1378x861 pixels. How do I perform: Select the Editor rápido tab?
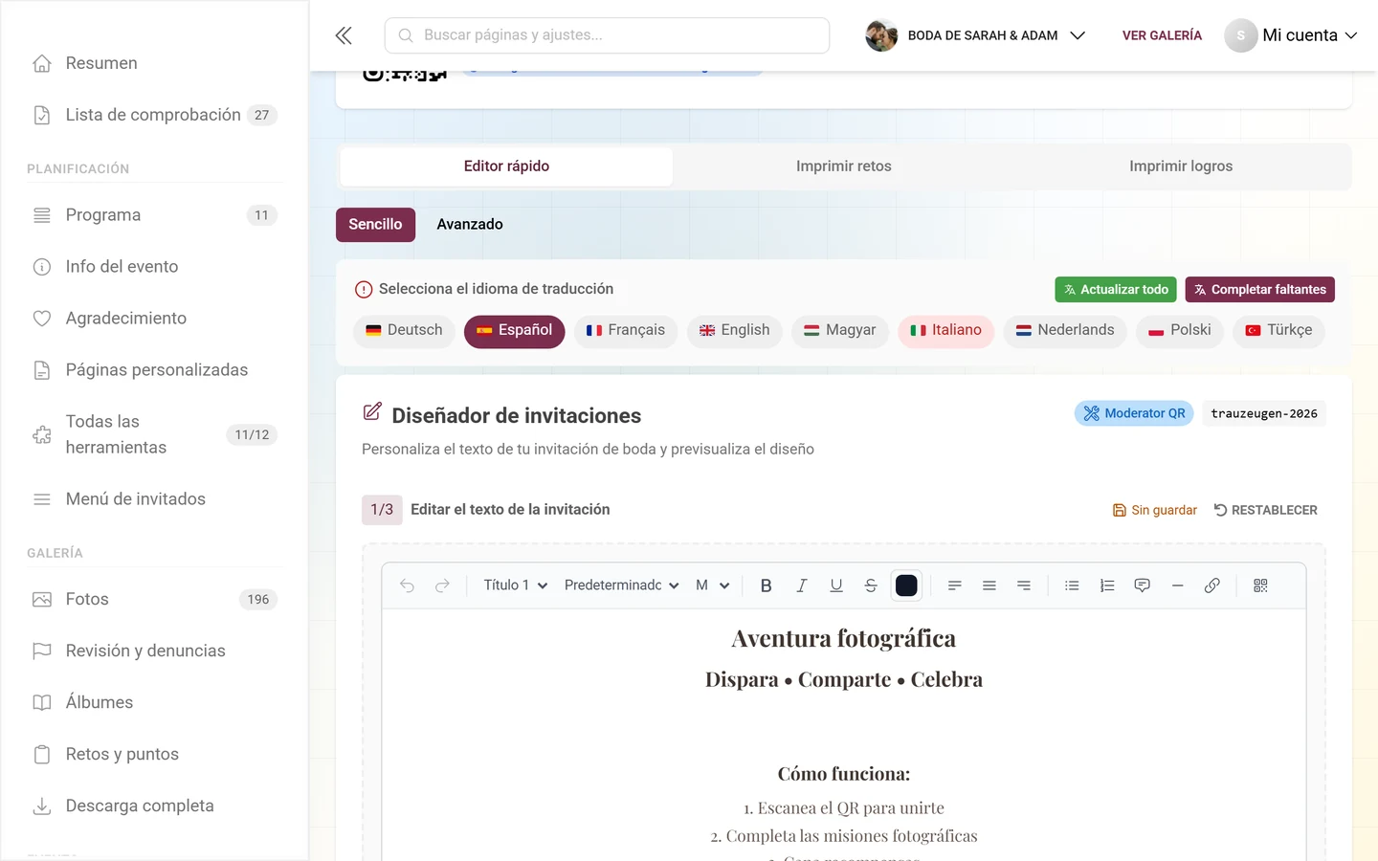[506, 166]
